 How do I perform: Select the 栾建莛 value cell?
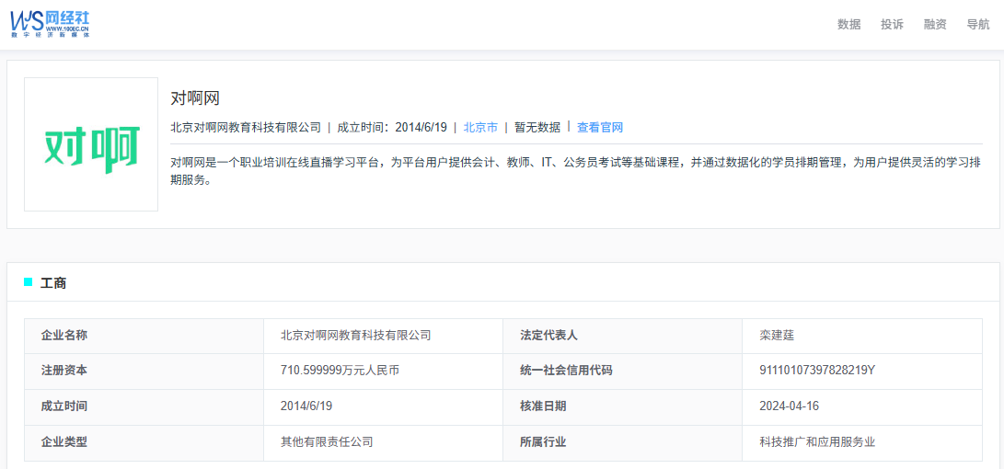coord(862,336)
